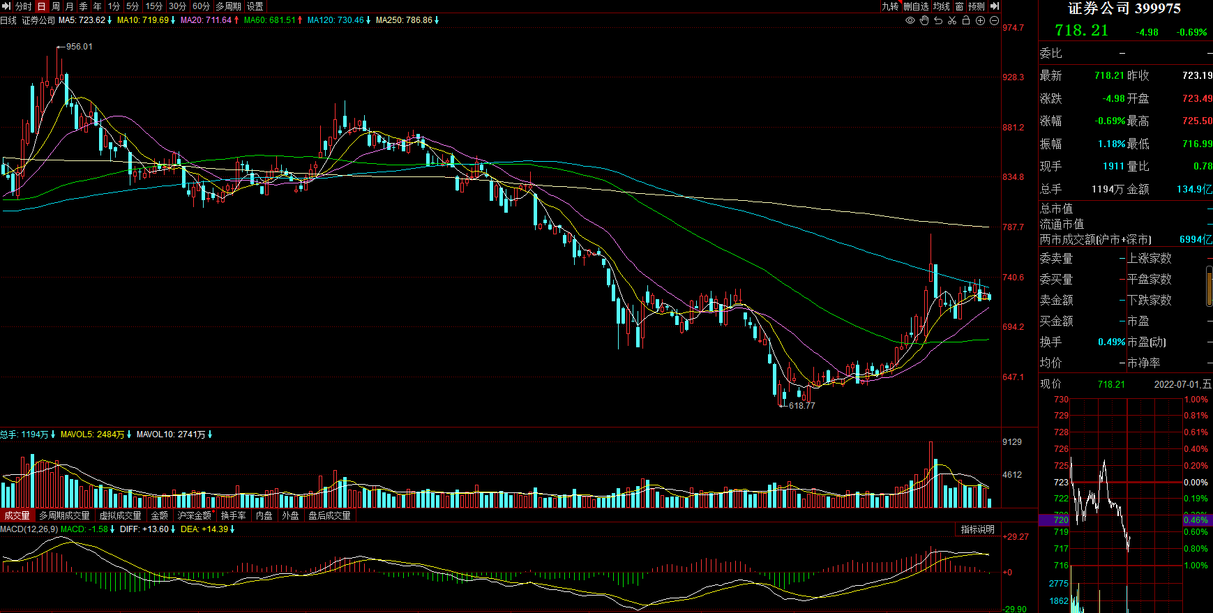Select the hand pan tool icon
Viewport: 1213px width, 613px height.
coord(924,20)
